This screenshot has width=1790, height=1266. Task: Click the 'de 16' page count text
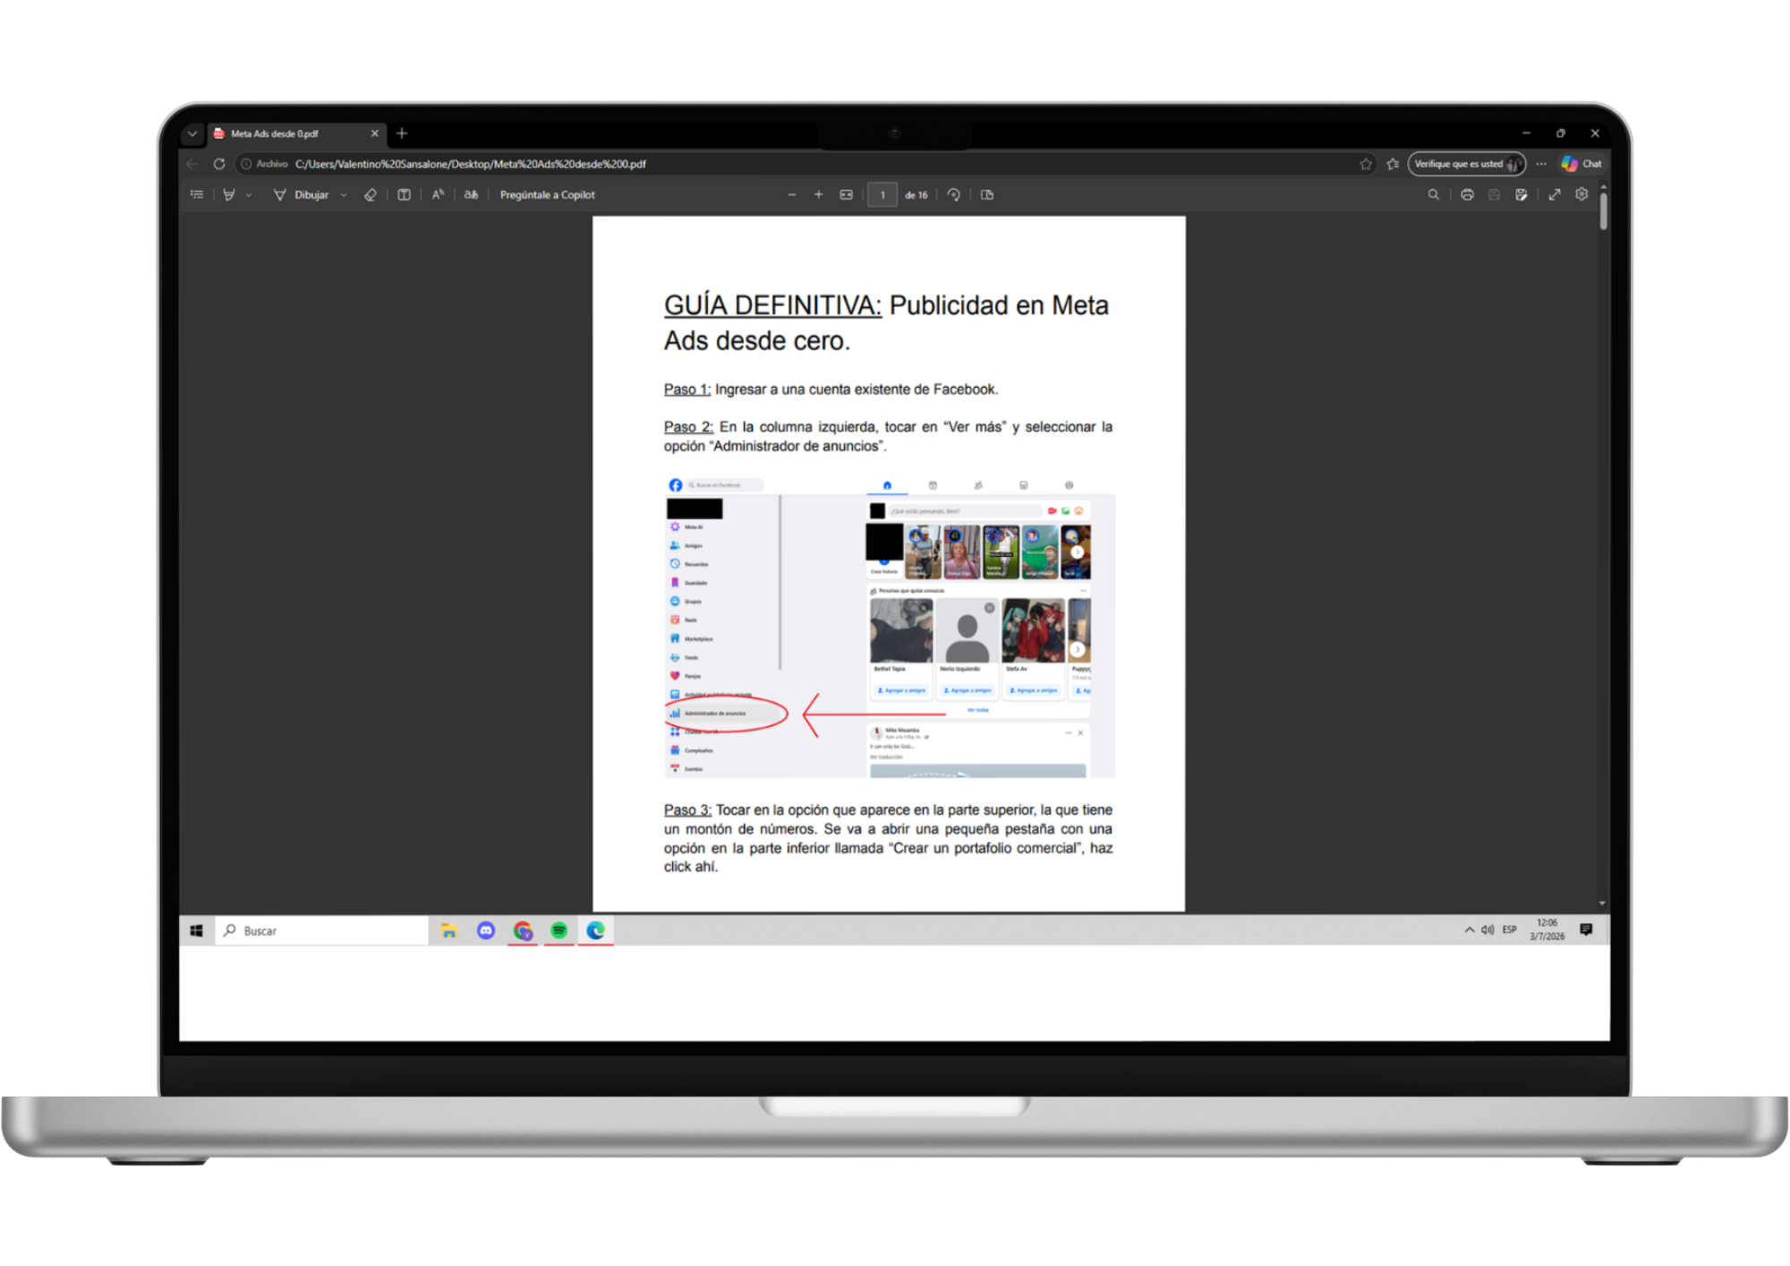[916, 195]
